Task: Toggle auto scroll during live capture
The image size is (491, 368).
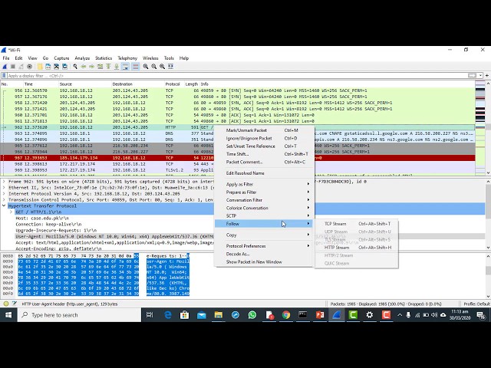Action: [125, 67]
